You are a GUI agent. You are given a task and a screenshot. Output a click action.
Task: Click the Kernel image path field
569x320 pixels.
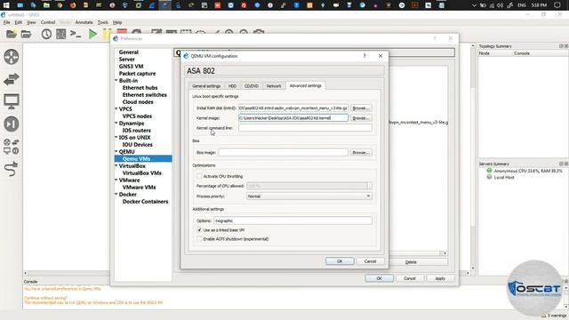coord(293,118)
